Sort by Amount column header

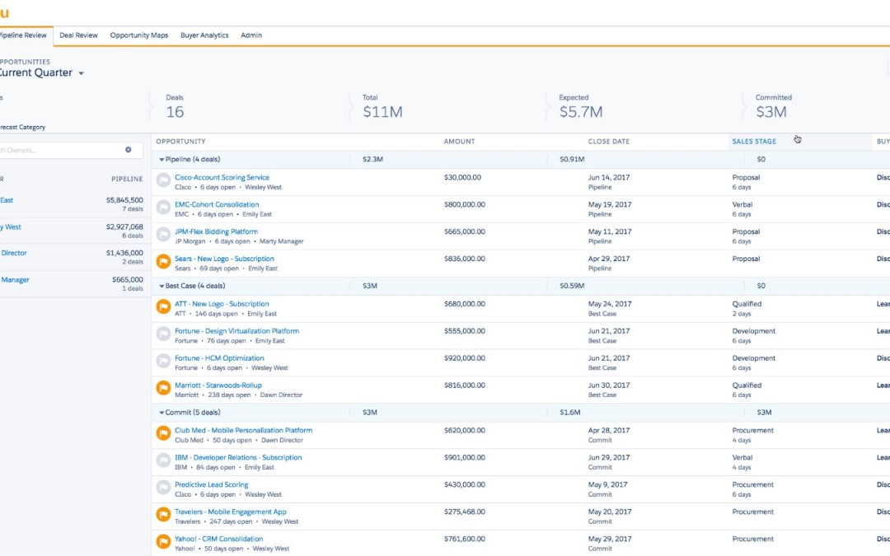[x=459, y=142]
